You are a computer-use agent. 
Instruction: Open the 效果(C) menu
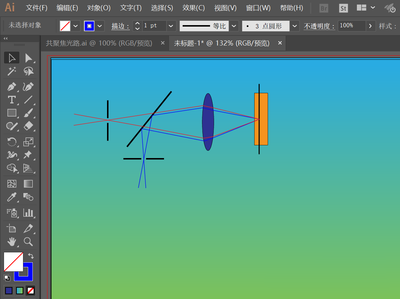(x=193, y=8)
